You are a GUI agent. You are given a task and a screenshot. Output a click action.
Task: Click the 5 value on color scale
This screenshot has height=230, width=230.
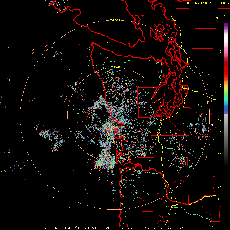pos(221,51)
